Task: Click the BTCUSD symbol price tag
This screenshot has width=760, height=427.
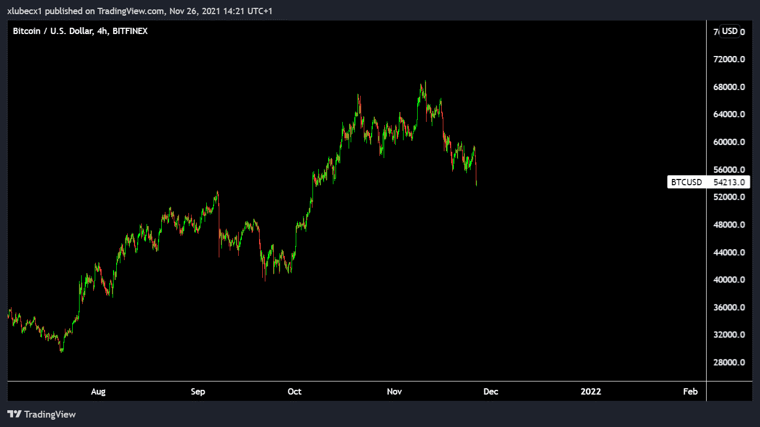Action: [x=686, y=182]
